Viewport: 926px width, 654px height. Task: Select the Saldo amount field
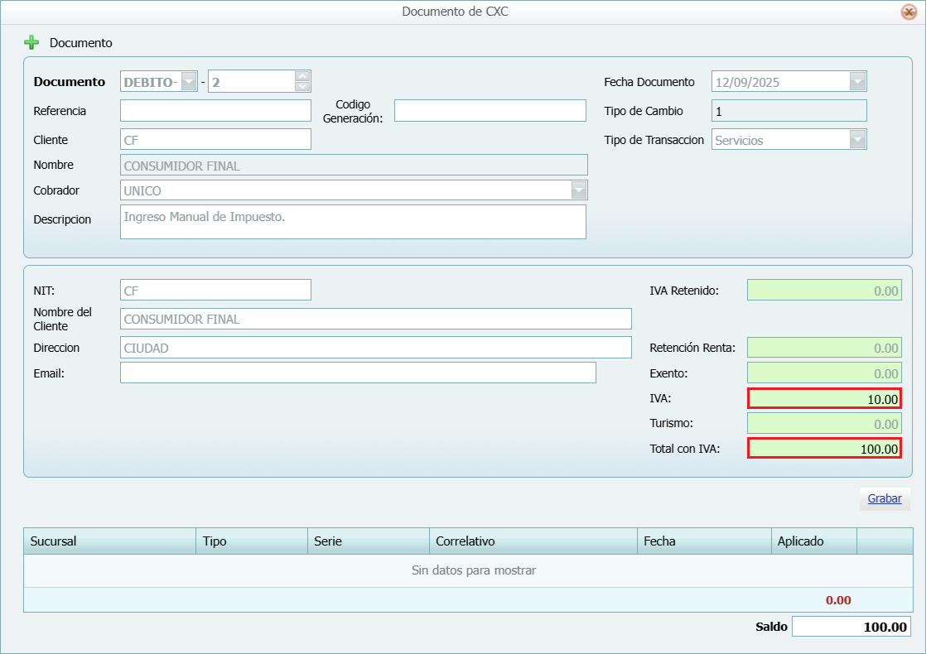point(851,627)
